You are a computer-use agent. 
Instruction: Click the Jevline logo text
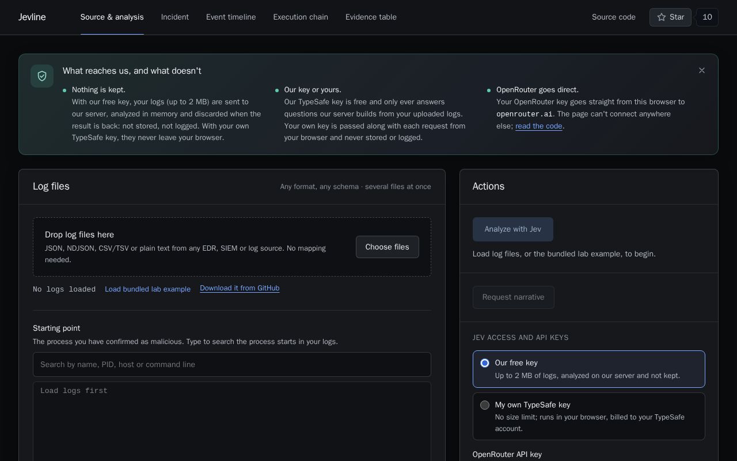point(32,17)
